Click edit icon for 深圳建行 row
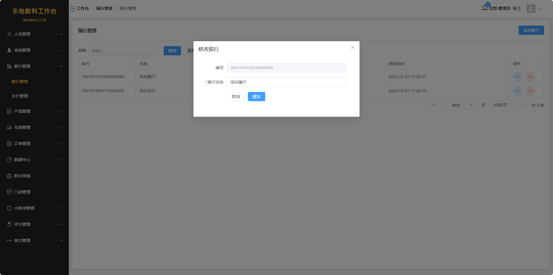 pyautogui.click(x=517, y=77)
